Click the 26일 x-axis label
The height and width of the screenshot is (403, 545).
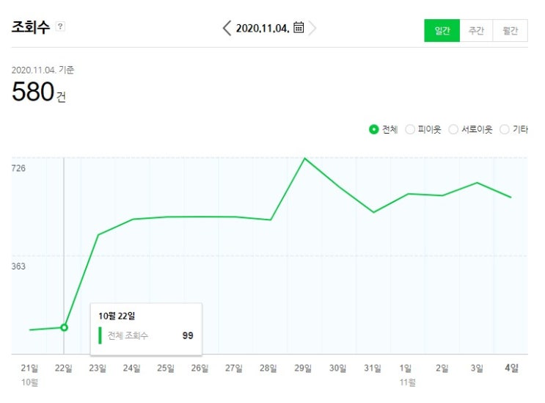point(200,368)
